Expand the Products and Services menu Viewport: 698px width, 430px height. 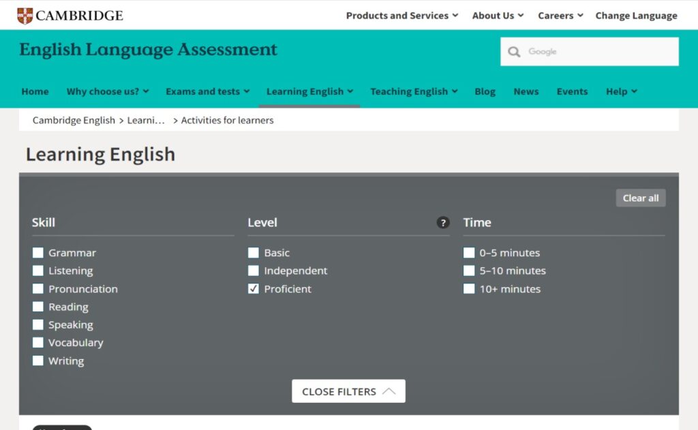pyautogui.click(x=402, y=16)
